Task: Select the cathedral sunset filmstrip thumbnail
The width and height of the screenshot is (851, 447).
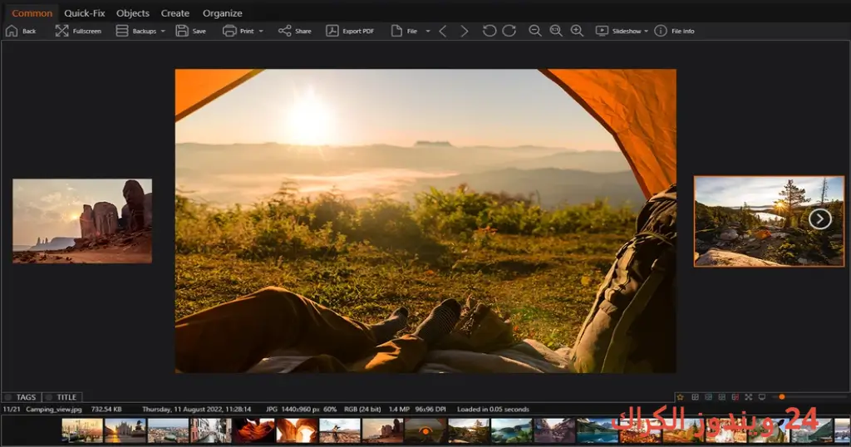Action: 125,430
